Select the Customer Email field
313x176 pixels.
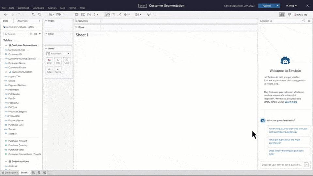coord(17,50)
